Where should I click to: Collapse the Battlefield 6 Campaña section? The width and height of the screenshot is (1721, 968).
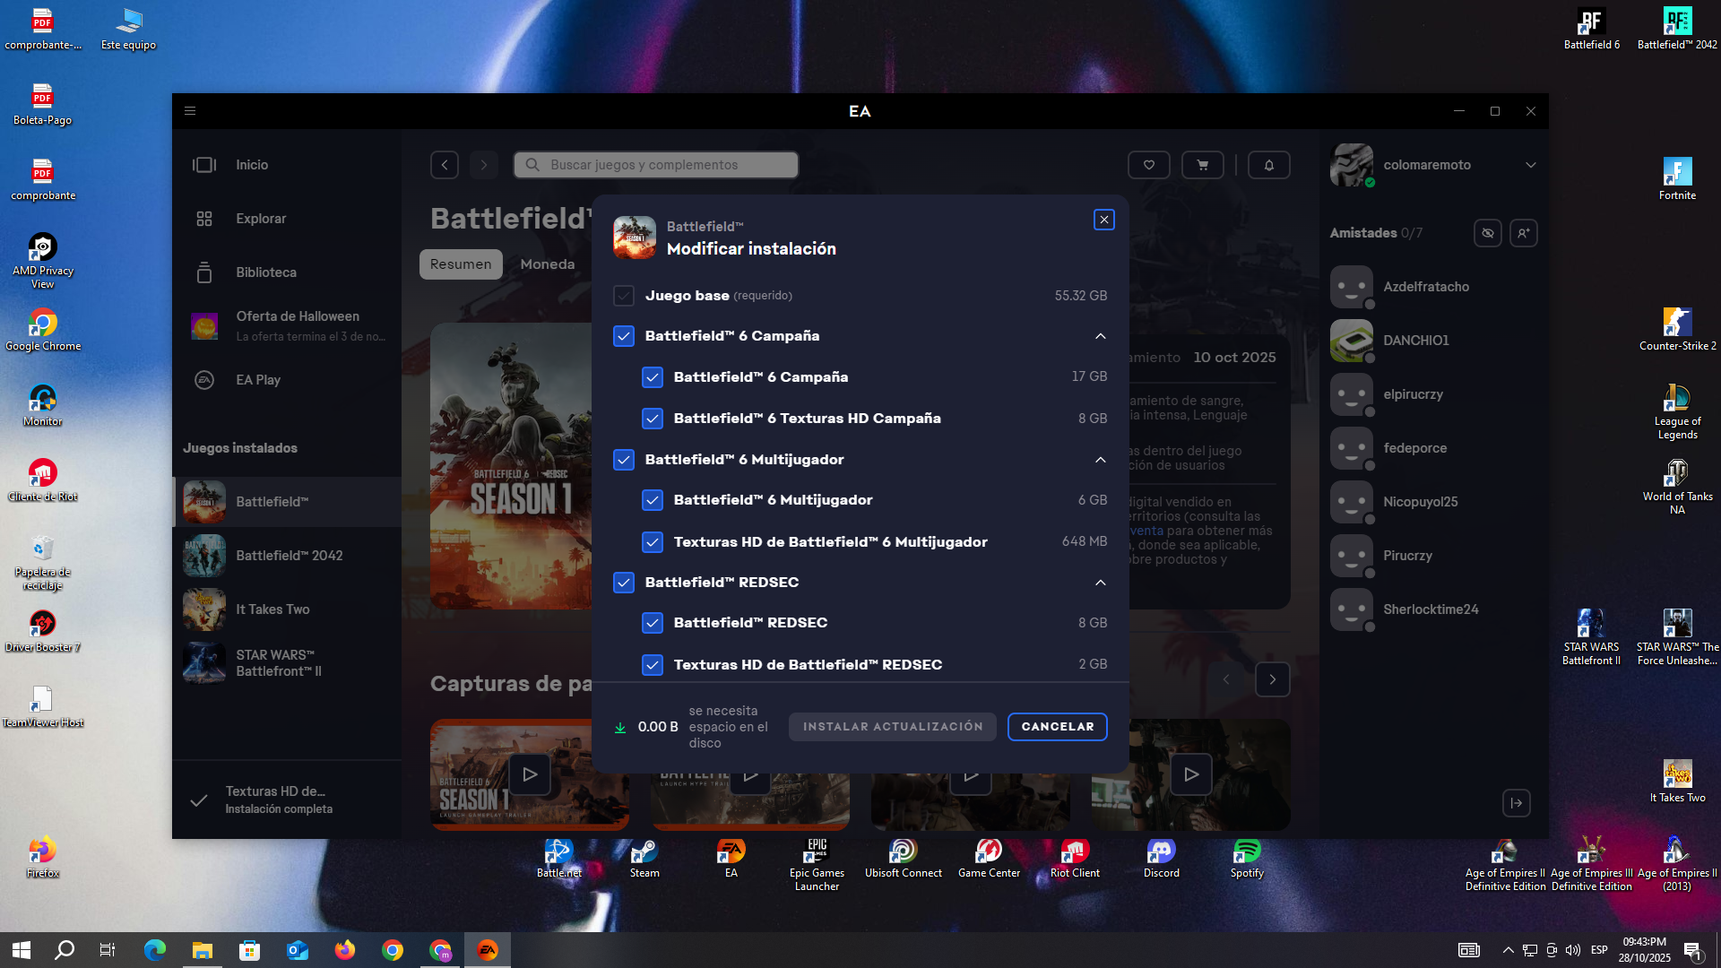pos(1100,336)
